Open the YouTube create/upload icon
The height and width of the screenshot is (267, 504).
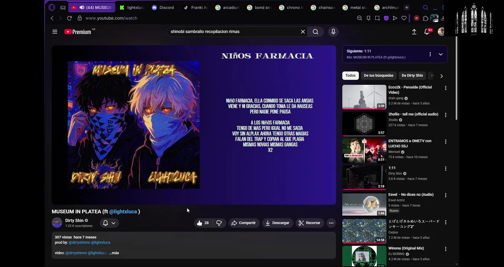pos(414,32)
